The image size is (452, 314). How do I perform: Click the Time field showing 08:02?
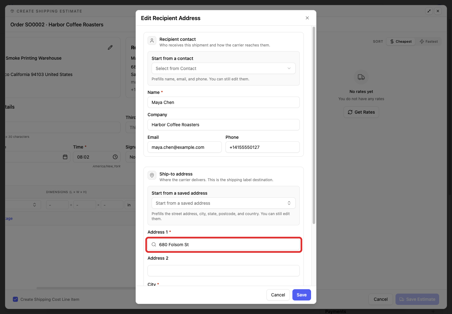pos(97,157)
